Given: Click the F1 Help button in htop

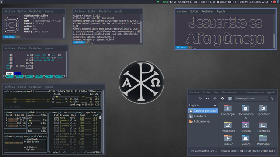Looking at the screenshot, I should (8, 76).
